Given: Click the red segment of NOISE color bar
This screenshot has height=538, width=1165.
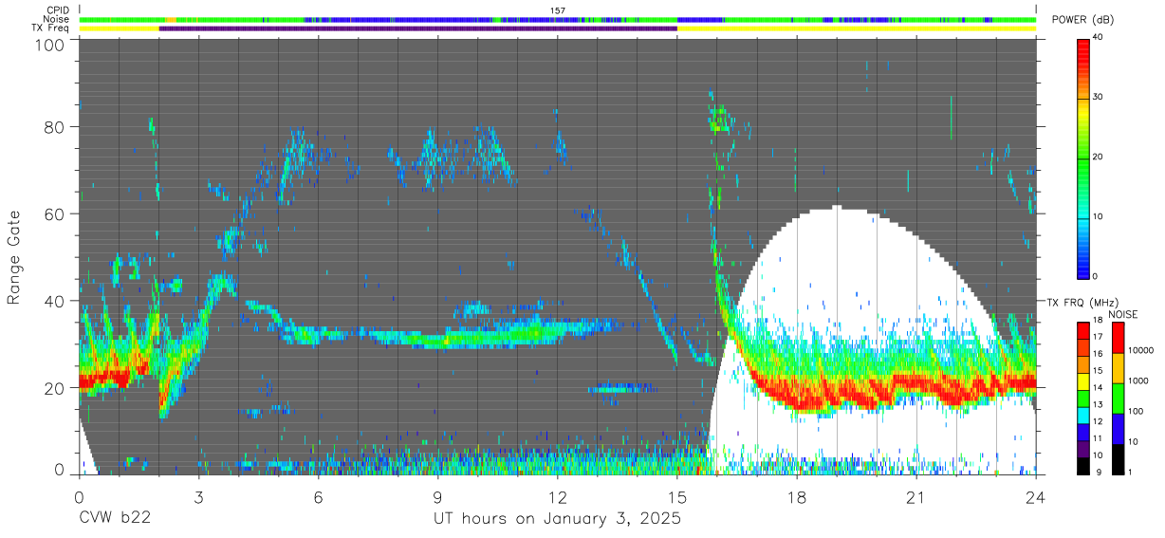Looking at the screenshot, I should pyautogui.click(x=1119, y=338).
